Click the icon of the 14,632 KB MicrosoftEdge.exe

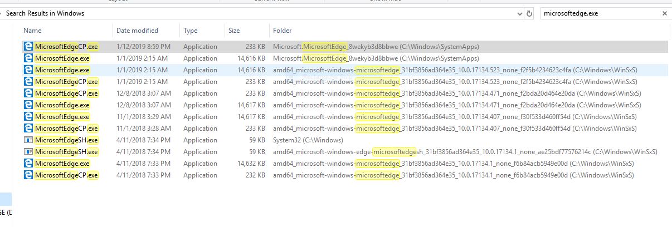pos(28,164)
